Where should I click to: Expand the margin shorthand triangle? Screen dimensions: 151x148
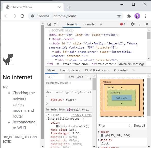(64, 137)
